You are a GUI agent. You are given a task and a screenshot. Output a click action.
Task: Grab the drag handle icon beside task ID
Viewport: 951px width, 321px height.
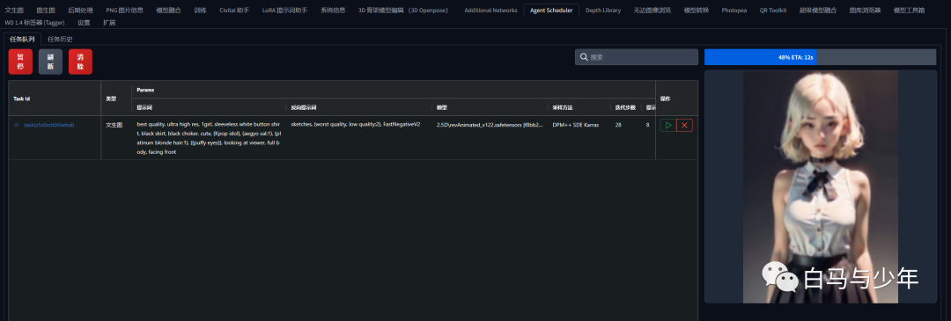coord(17,125)
